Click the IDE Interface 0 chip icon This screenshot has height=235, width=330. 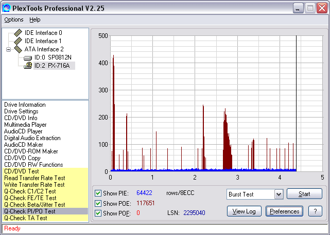coord(18,33)
